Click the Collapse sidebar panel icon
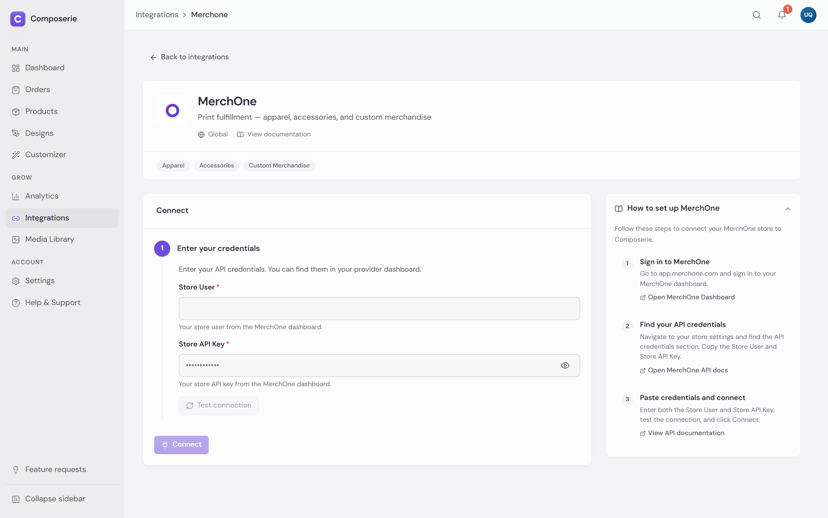The height and width of the screenshot is (518, 828). click(x=16, y=499)
